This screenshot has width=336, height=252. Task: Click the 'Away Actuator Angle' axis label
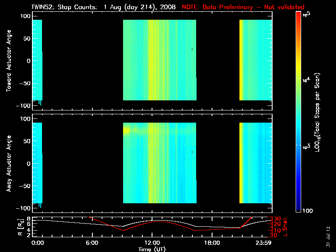pos(8,163)
